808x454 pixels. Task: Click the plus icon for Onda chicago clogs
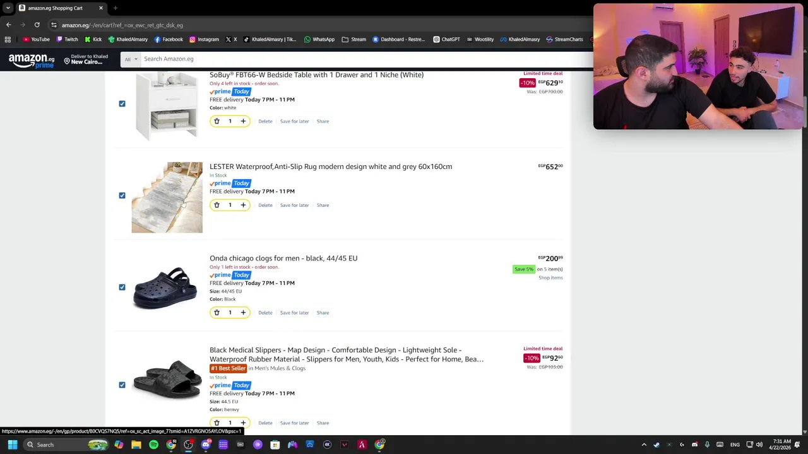coord(243,313)
